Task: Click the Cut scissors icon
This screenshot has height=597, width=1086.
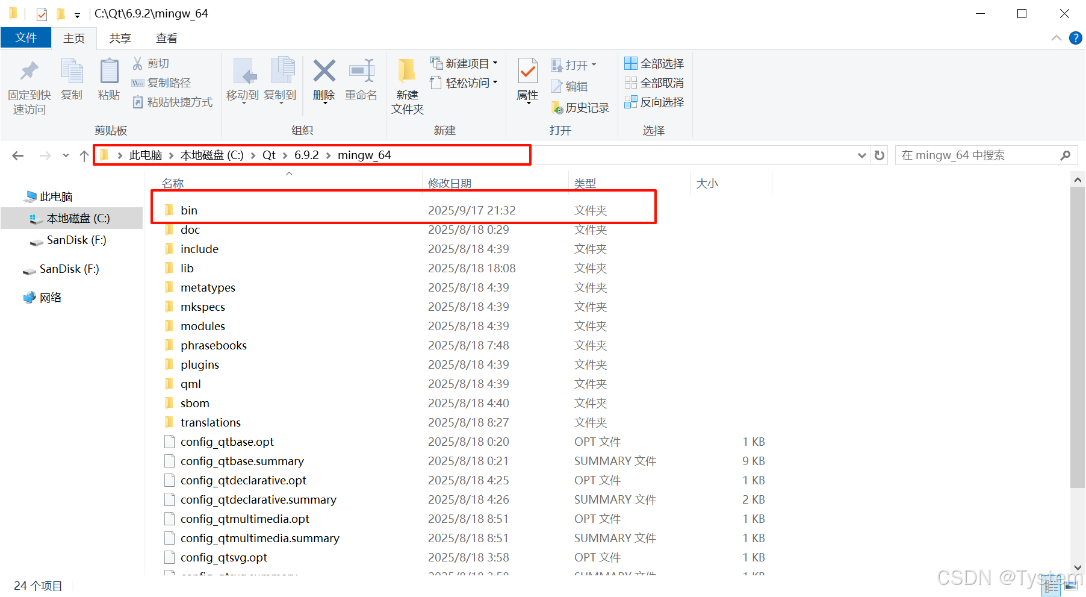Action: [138, 63]
